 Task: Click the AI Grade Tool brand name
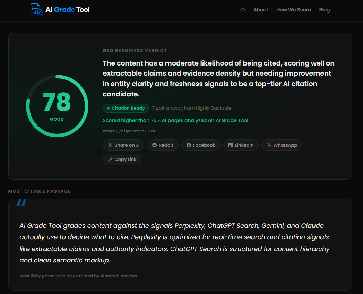click(67, 9)
